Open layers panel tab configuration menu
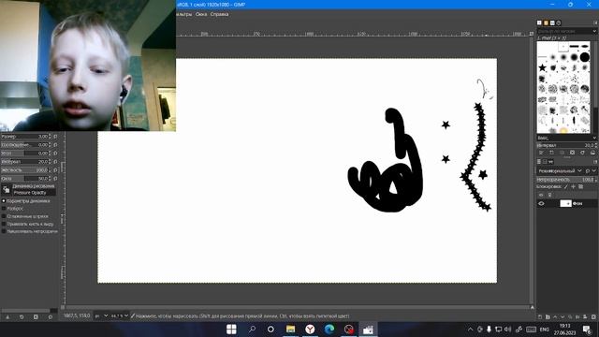 pos(595,162)
